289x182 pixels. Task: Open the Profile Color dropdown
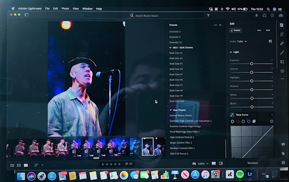pos(242,41)
